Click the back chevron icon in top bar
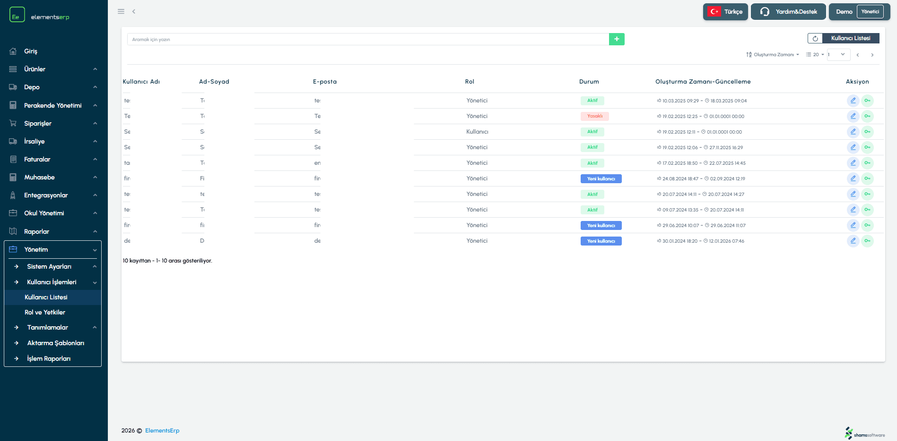 134,11
